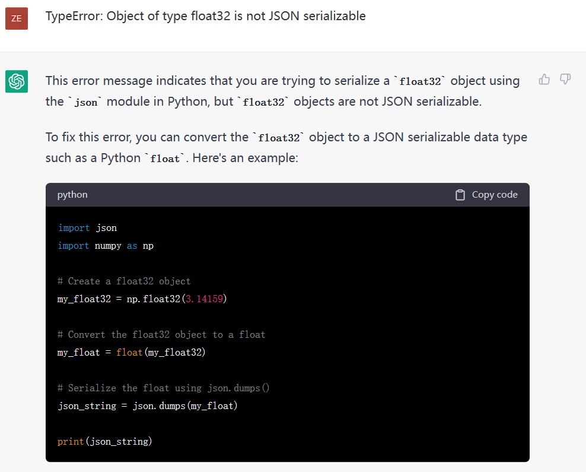The width and height of the screenshot is (586, 472).
Task: Click the '# Create a float32 object' comment
Action: pyautogui.click(x=124, y=281)
